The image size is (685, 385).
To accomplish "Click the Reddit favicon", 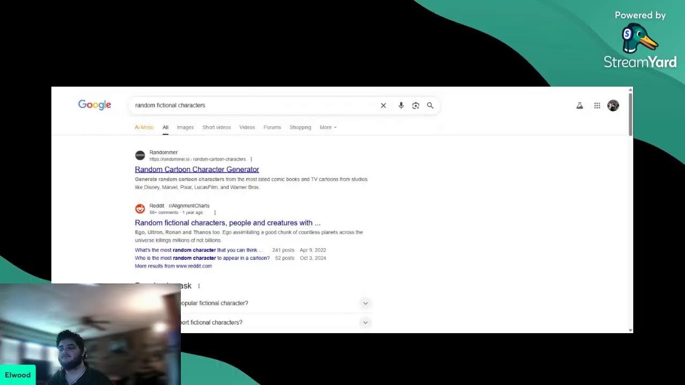I will [x=140, y=209].
